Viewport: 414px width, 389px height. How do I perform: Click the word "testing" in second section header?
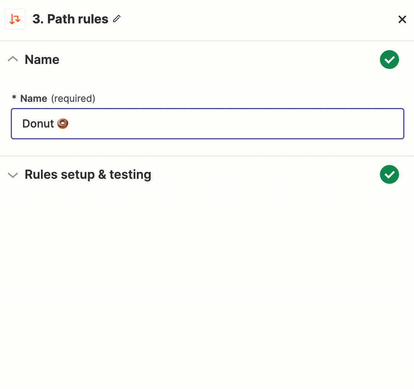coord(130,175)
